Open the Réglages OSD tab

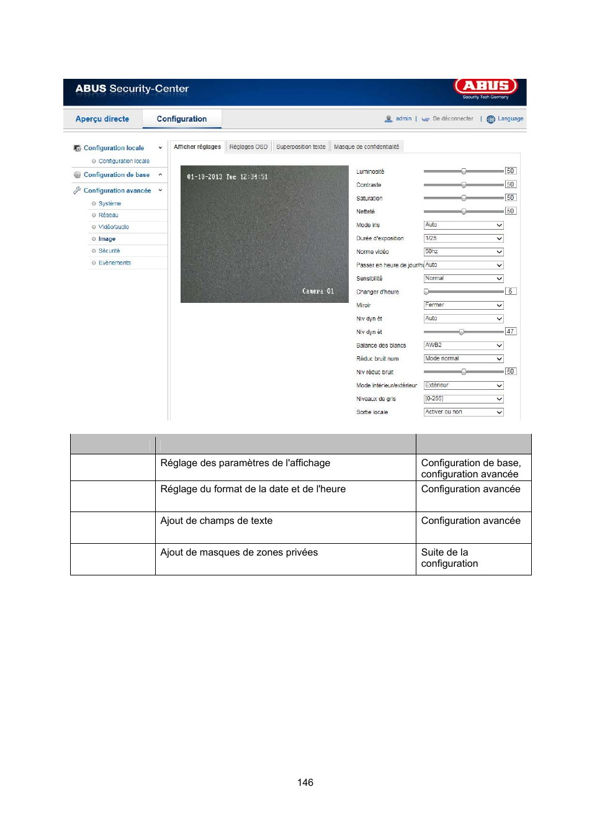pyautogui.click(x=248, y=147)
